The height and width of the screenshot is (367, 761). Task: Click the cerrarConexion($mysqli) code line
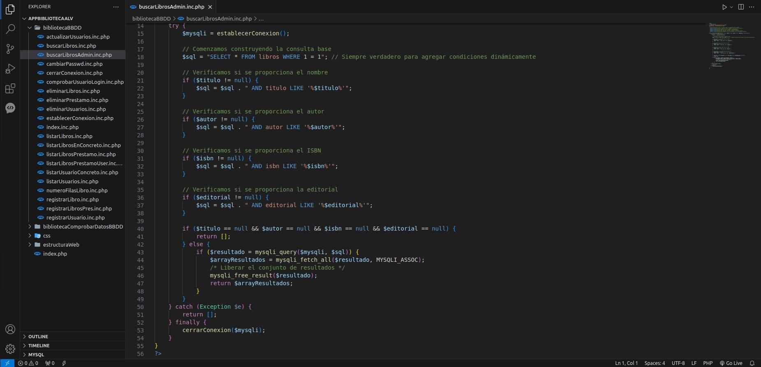pyautogui.click(x=224, y=330)
